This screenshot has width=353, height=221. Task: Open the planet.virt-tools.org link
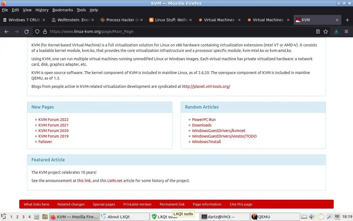(x=206, y=86)
